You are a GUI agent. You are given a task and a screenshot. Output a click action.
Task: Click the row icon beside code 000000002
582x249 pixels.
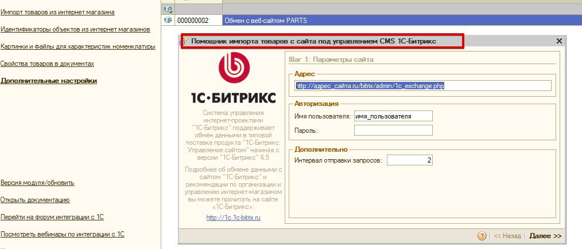[168, 21]
